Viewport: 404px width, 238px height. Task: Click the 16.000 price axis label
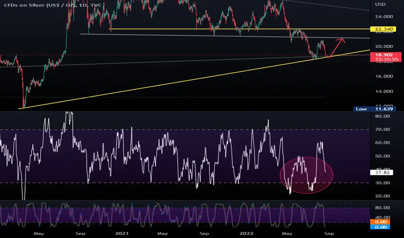(x=384, y=76)
